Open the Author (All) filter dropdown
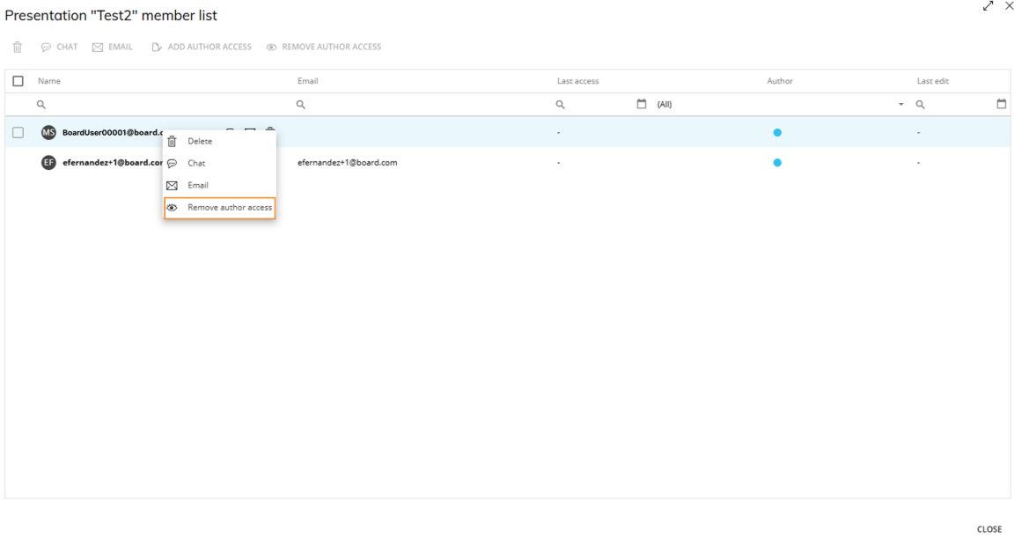1014x538 pixels. (x=780, y=104)
